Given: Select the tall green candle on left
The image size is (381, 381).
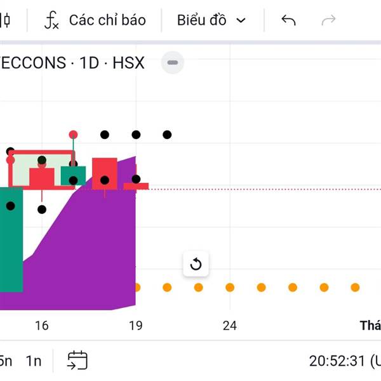Looking at the screenshot, I should click(x=11, y=239).
